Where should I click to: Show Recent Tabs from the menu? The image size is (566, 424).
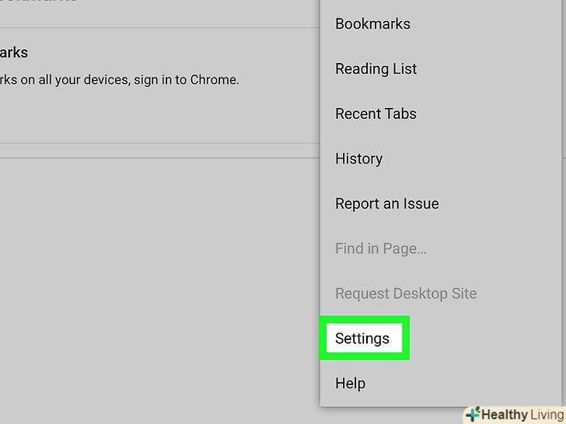[x=376, y=114]
